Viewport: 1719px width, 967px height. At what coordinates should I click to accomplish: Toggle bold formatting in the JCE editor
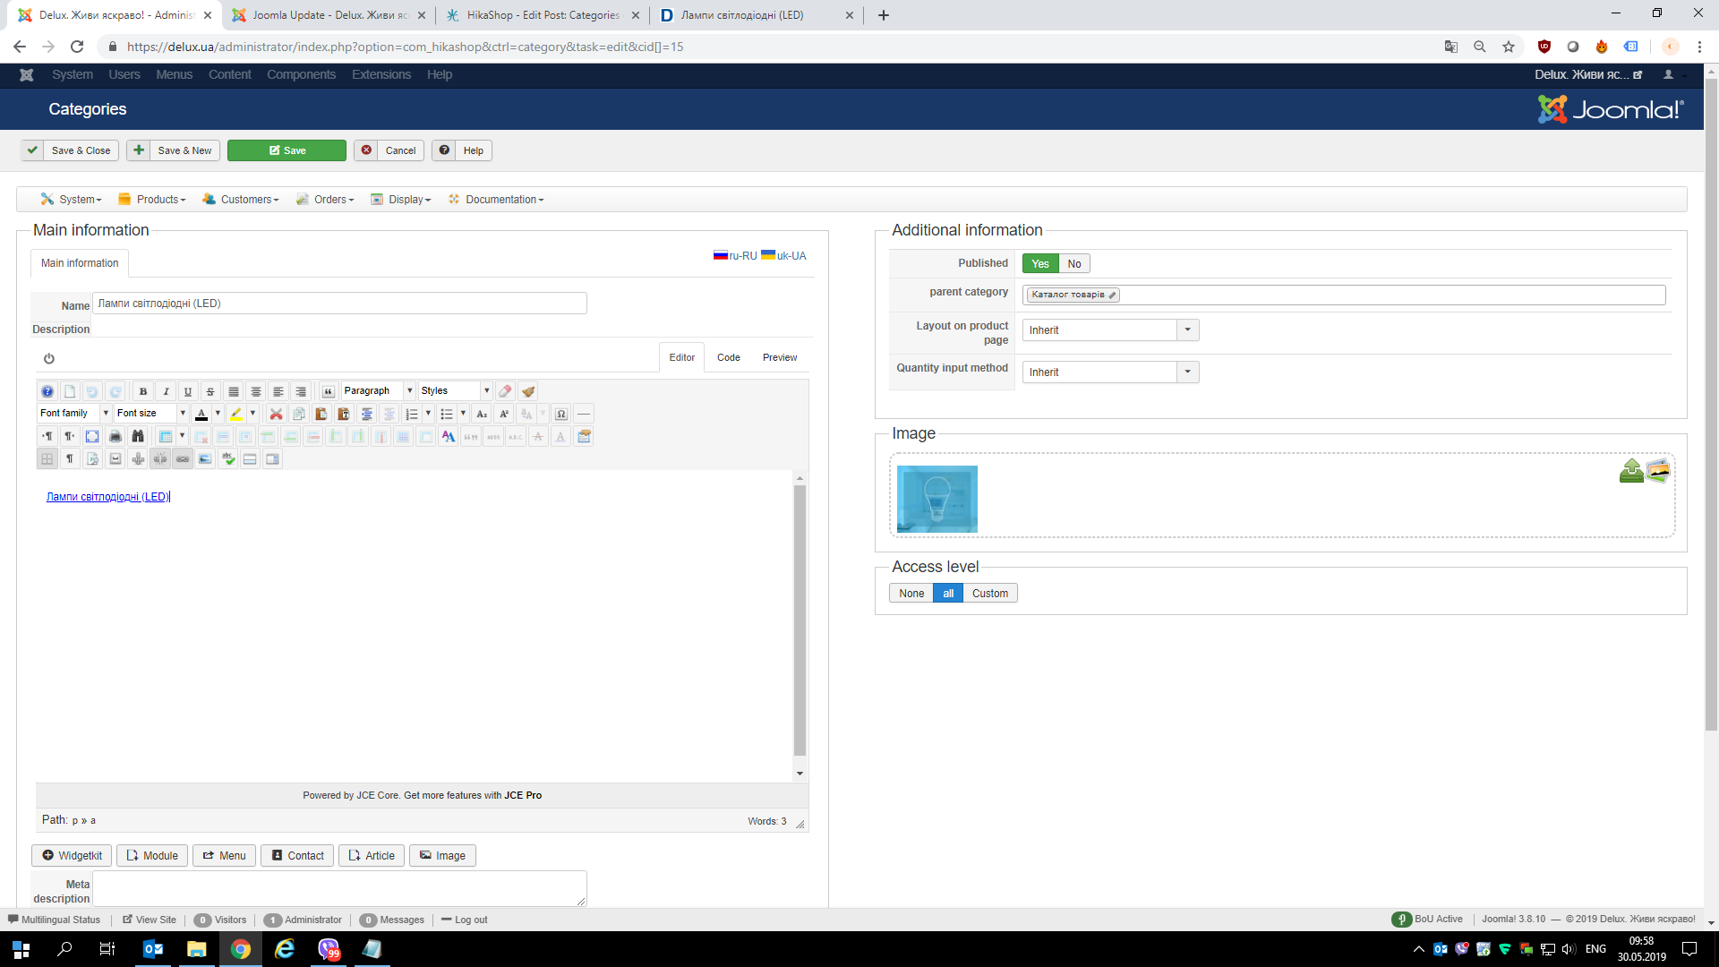tap(143, 391)
